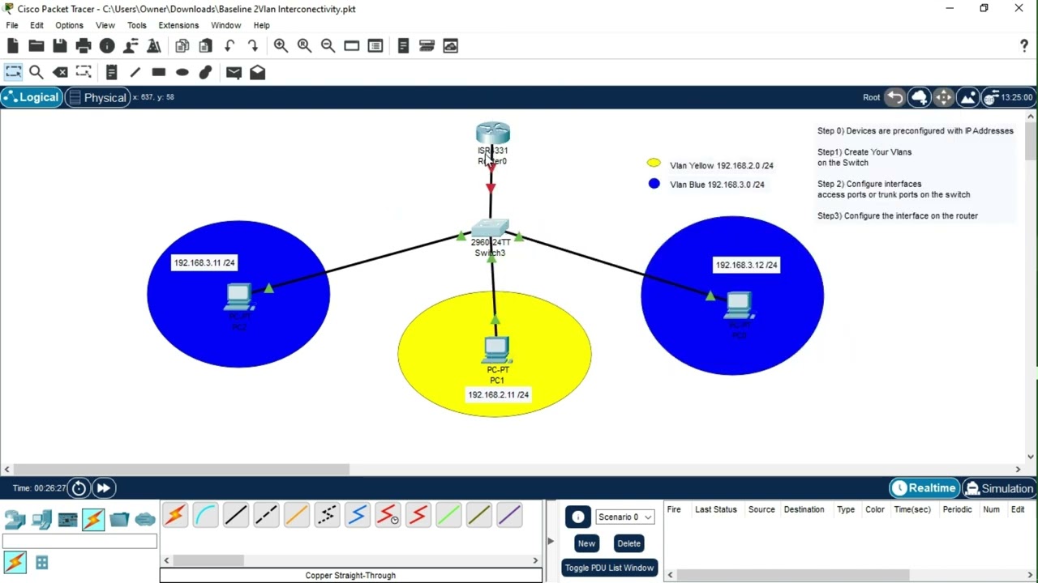
Task: Choose the Fiber orange cable
Action: pos(297,515)
